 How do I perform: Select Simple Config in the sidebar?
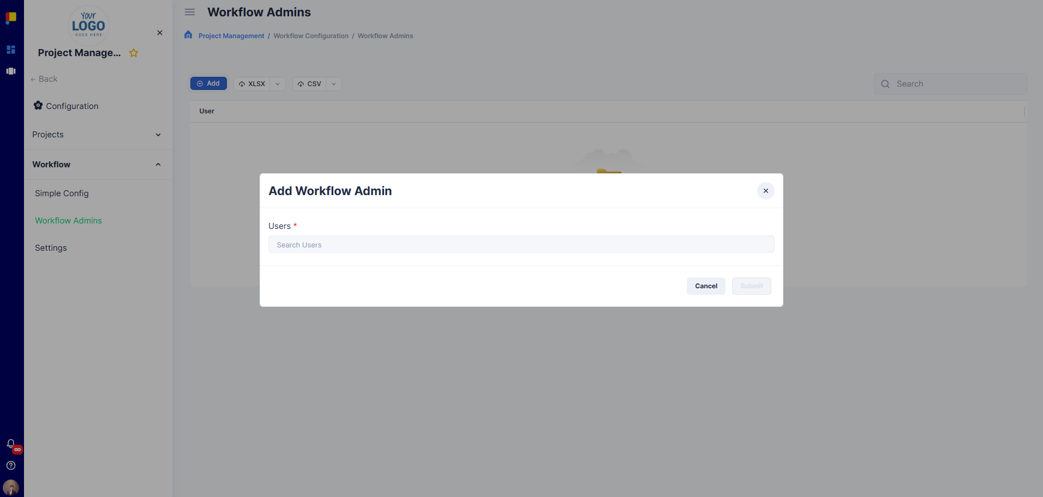pyautogui.click(x=62, y=193)
